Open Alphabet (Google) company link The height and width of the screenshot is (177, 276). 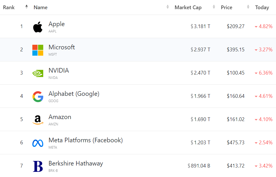pos(74,94)
